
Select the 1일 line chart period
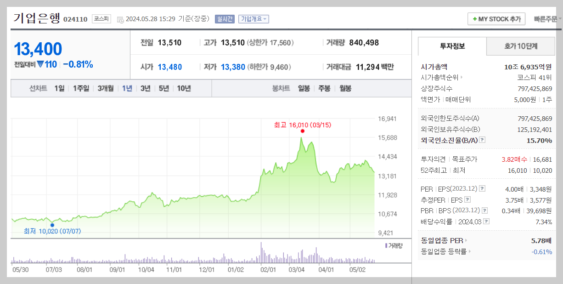coord(59,88)
